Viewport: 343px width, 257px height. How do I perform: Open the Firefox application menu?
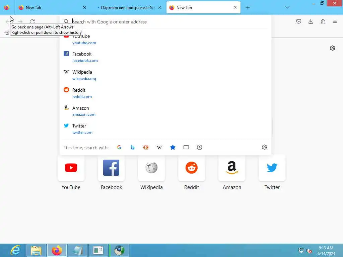click(x=335, y=21)
